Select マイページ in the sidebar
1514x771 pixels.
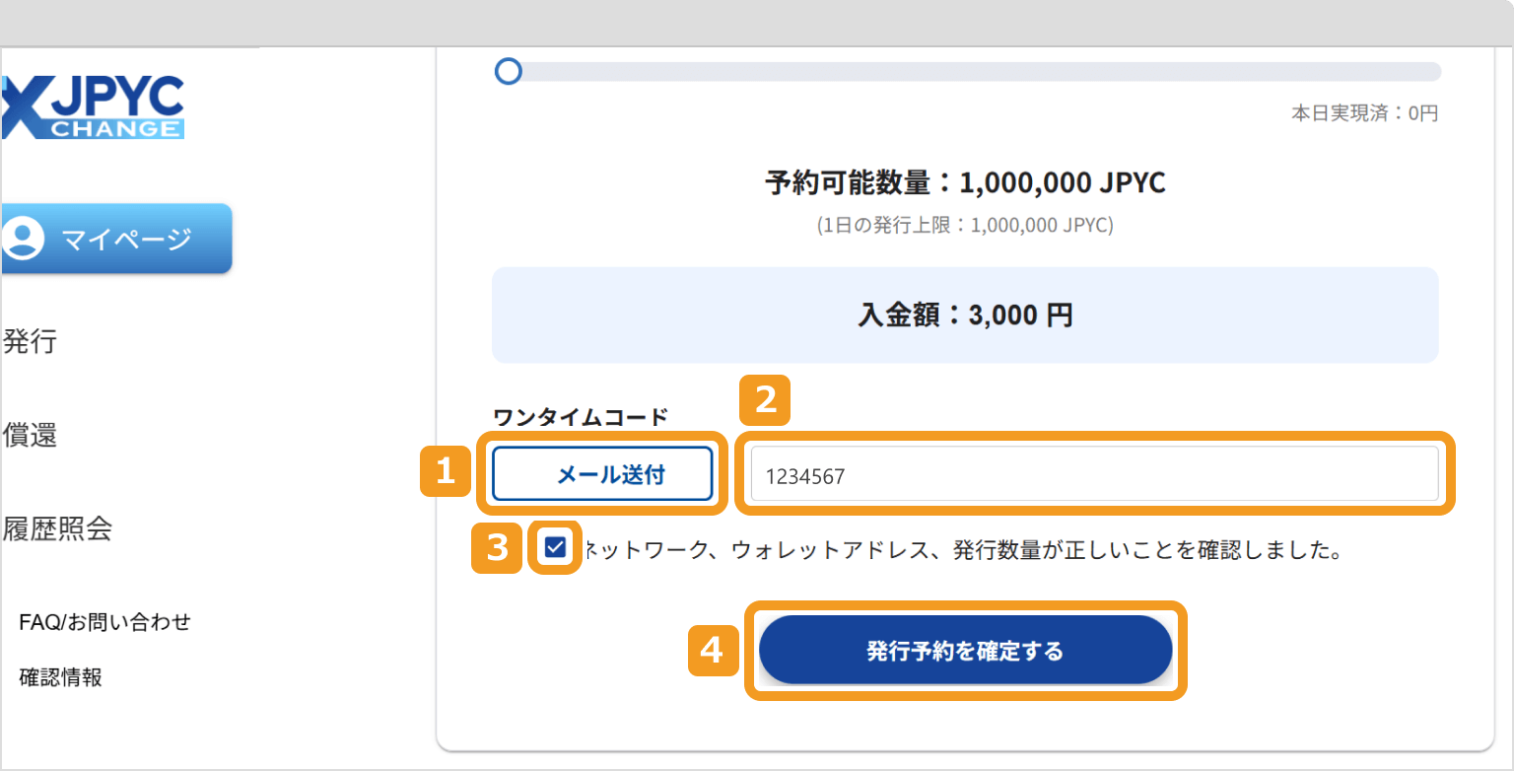[118, 238]
